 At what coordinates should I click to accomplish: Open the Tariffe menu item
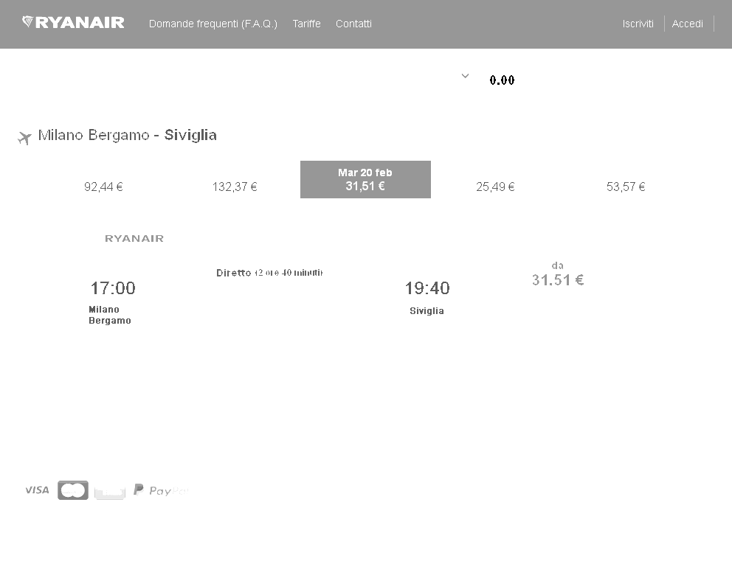point(307,24)
